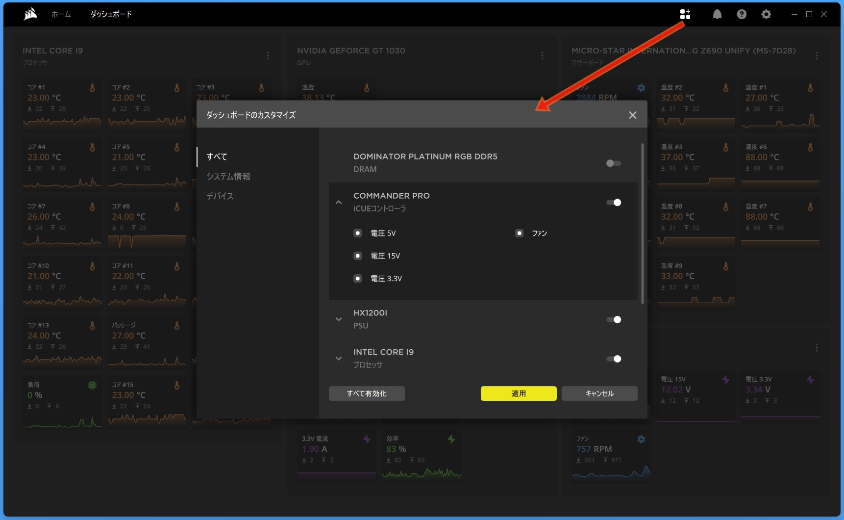Open the dashboard customize widgets icon

point(685,14)
